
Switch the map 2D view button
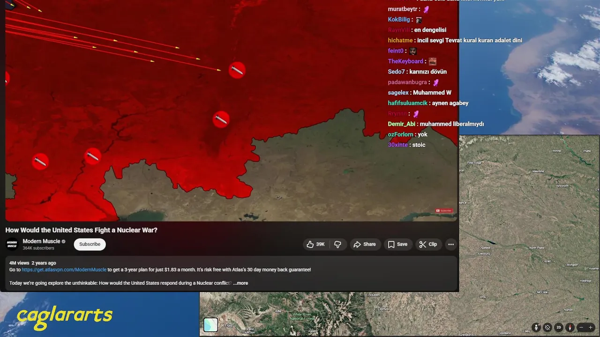pos(558,328)
